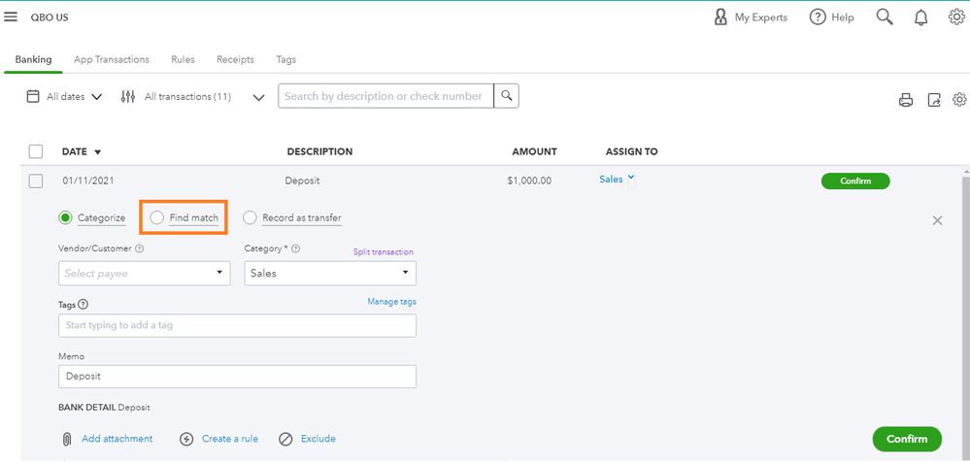Click the large bottom Confirm button

click(907, 439)
